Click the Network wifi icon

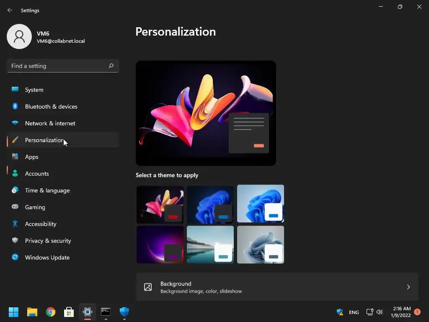pyautogui.click(x=15, y=123)
